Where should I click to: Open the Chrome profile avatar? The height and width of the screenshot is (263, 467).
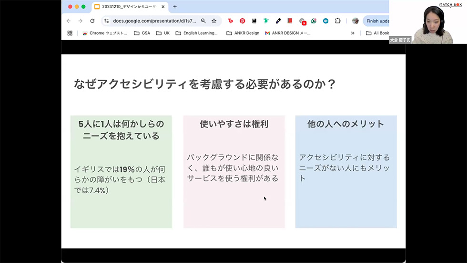(355, 21)
